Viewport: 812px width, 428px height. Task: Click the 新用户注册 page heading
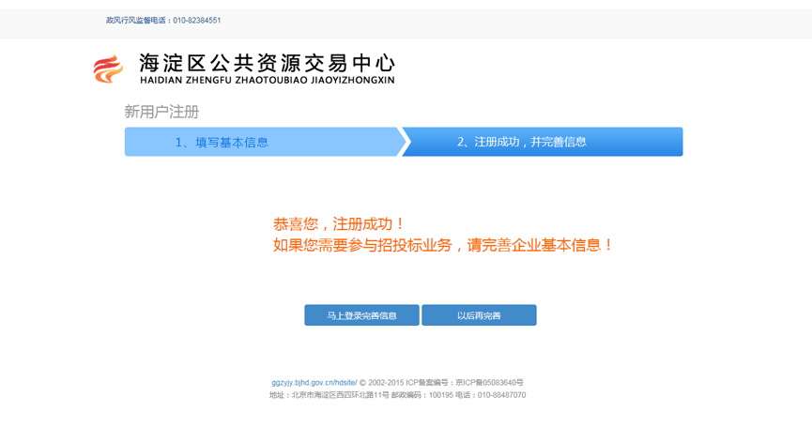click(161, 112)
